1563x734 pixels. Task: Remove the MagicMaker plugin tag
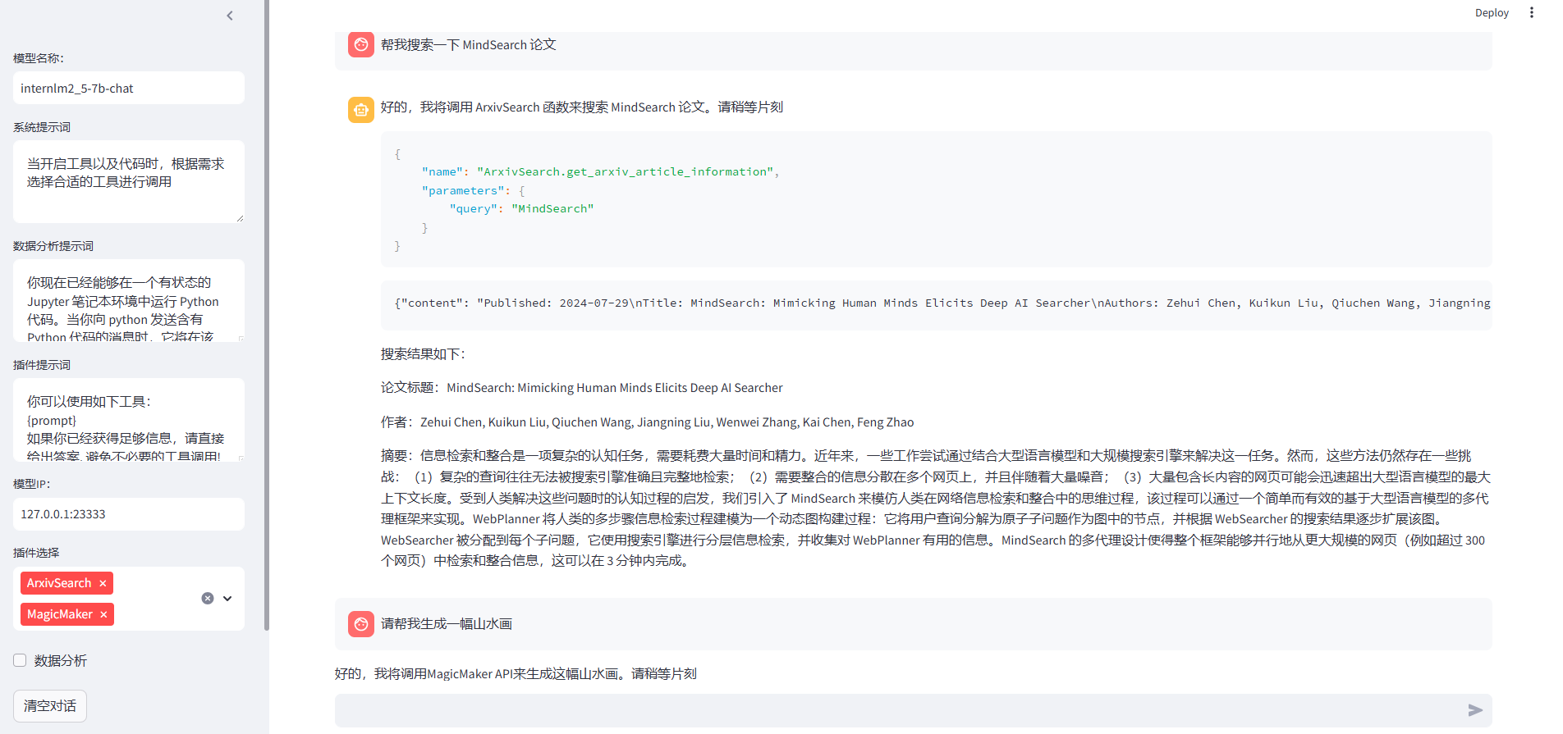tap(103, 614)
